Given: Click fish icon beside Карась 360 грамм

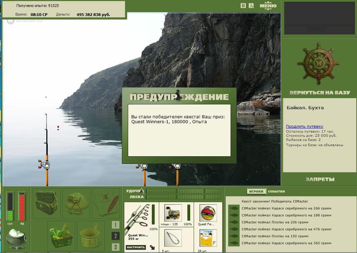Looking at the screenshot, I should (x=233, y=243).
